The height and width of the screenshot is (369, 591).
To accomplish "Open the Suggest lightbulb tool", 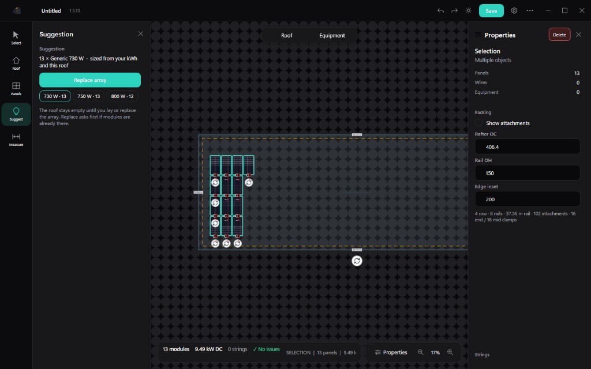I will [16, 114].
